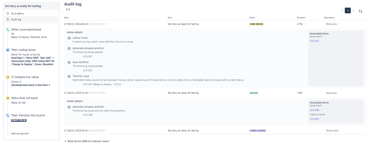
Task: Expand 'What do the different statuses mean?'
Action: [87, 141]
